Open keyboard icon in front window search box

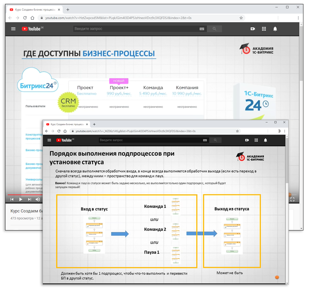tap(205, 140)
